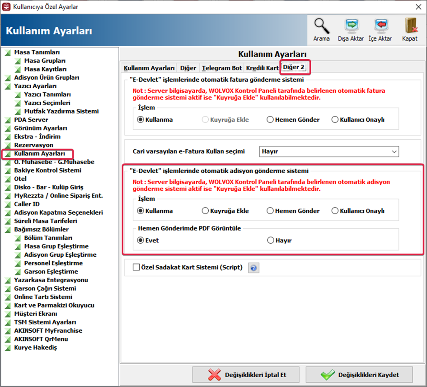Select Yazıcı Seçimleri in the tree

pos(47,103)
